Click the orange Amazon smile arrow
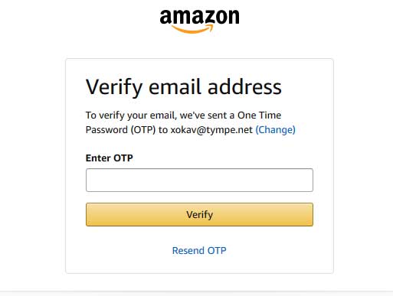 coord(193,29)
